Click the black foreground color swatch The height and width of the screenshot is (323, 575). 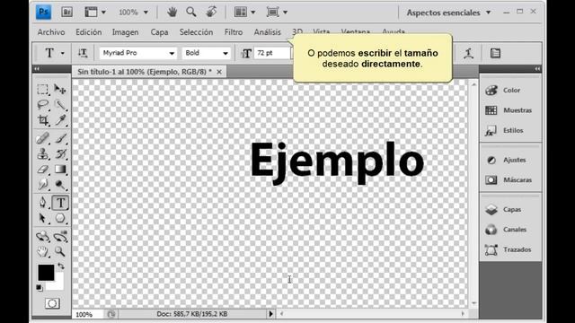[46, 273]
